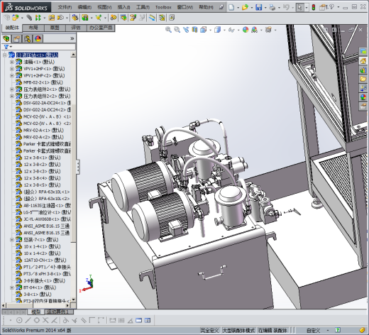Expand the 油箱<1> tree node
Viewport: 369px width, 335px height.
pos(12,62)
